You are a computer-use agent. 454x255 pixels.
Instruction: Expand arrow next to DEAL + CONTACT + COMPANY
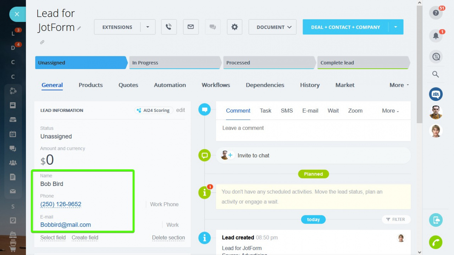[x=396, y=27]
